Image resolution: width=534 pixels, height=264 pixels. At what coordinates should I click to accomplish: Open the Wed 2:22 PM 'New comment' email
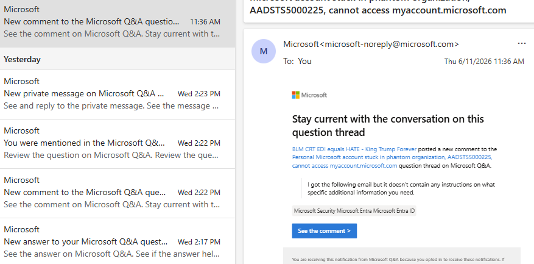118,193
